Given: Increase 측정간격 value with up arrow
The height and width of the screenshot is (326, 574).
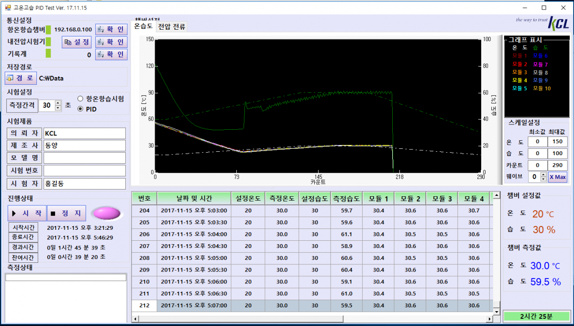Looking at the screenshot, I should tap(58, 103).
